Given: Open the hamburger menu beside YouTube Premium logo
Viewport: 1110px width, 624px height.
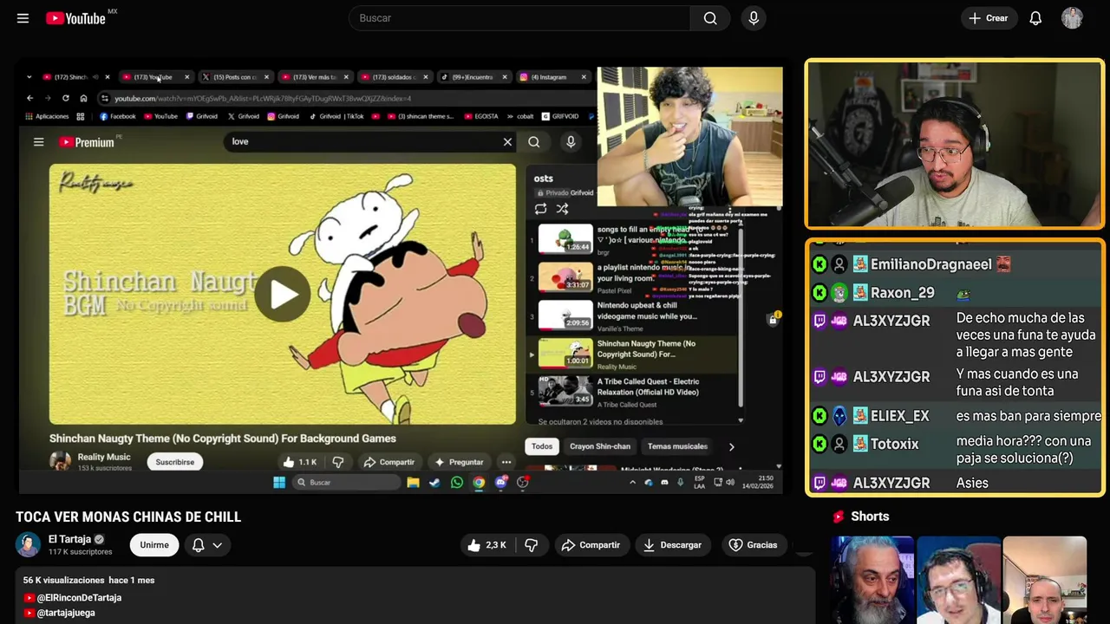Looking at the screenshot, I should coord(38,142).
